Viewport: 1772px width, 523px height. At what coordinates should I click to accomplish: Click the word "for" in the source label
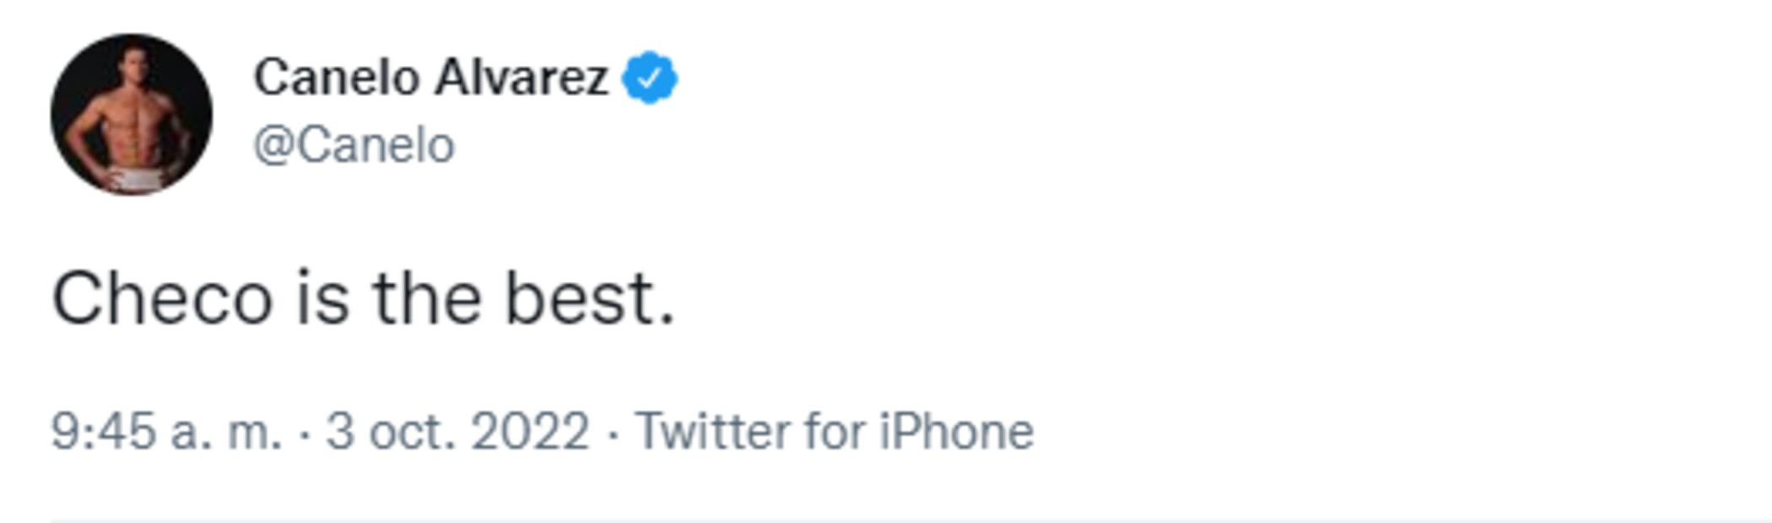pos(835,431)
